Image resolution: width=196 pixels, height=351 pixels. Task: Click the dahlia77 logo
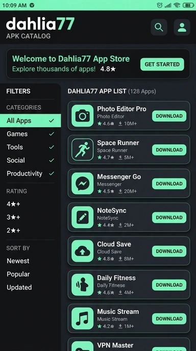pyautogui.click(x=40, y=24)
